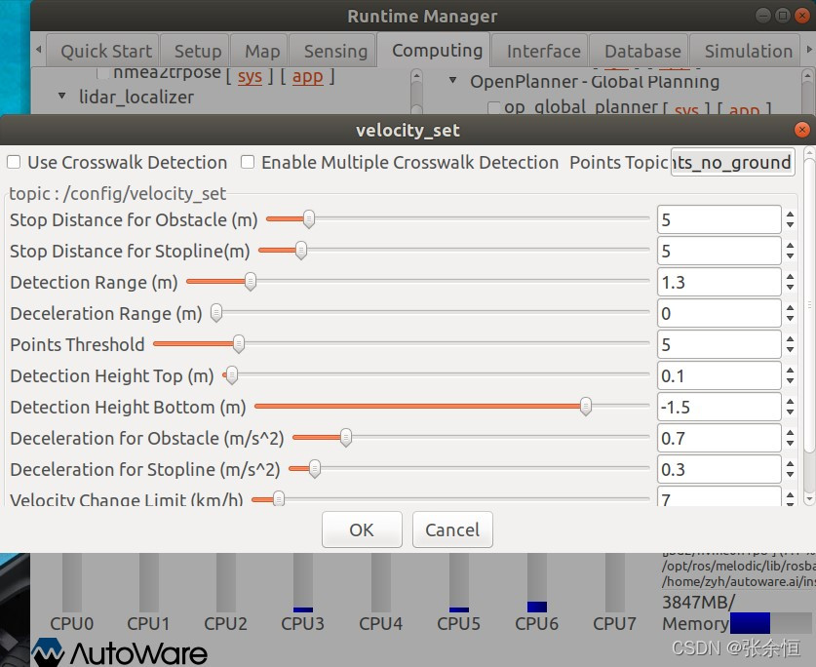The height and width of the screenshot is (667, 816).
Task: Click the Points Topic input field
Action: tap(733, 163)
